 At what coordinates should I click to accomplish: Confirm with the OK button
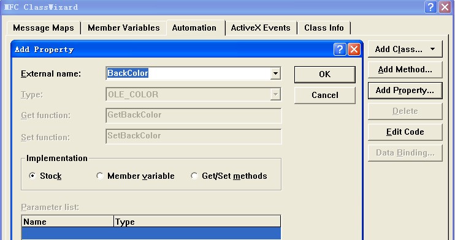click(325, 75)
